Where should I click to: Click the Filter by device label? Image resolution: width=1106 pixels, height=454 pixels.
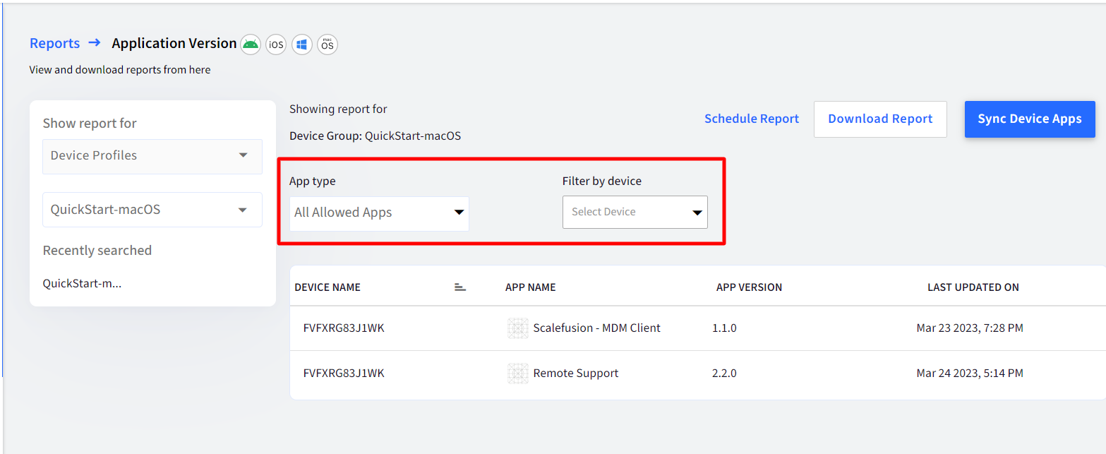click(x=602, y=181)
